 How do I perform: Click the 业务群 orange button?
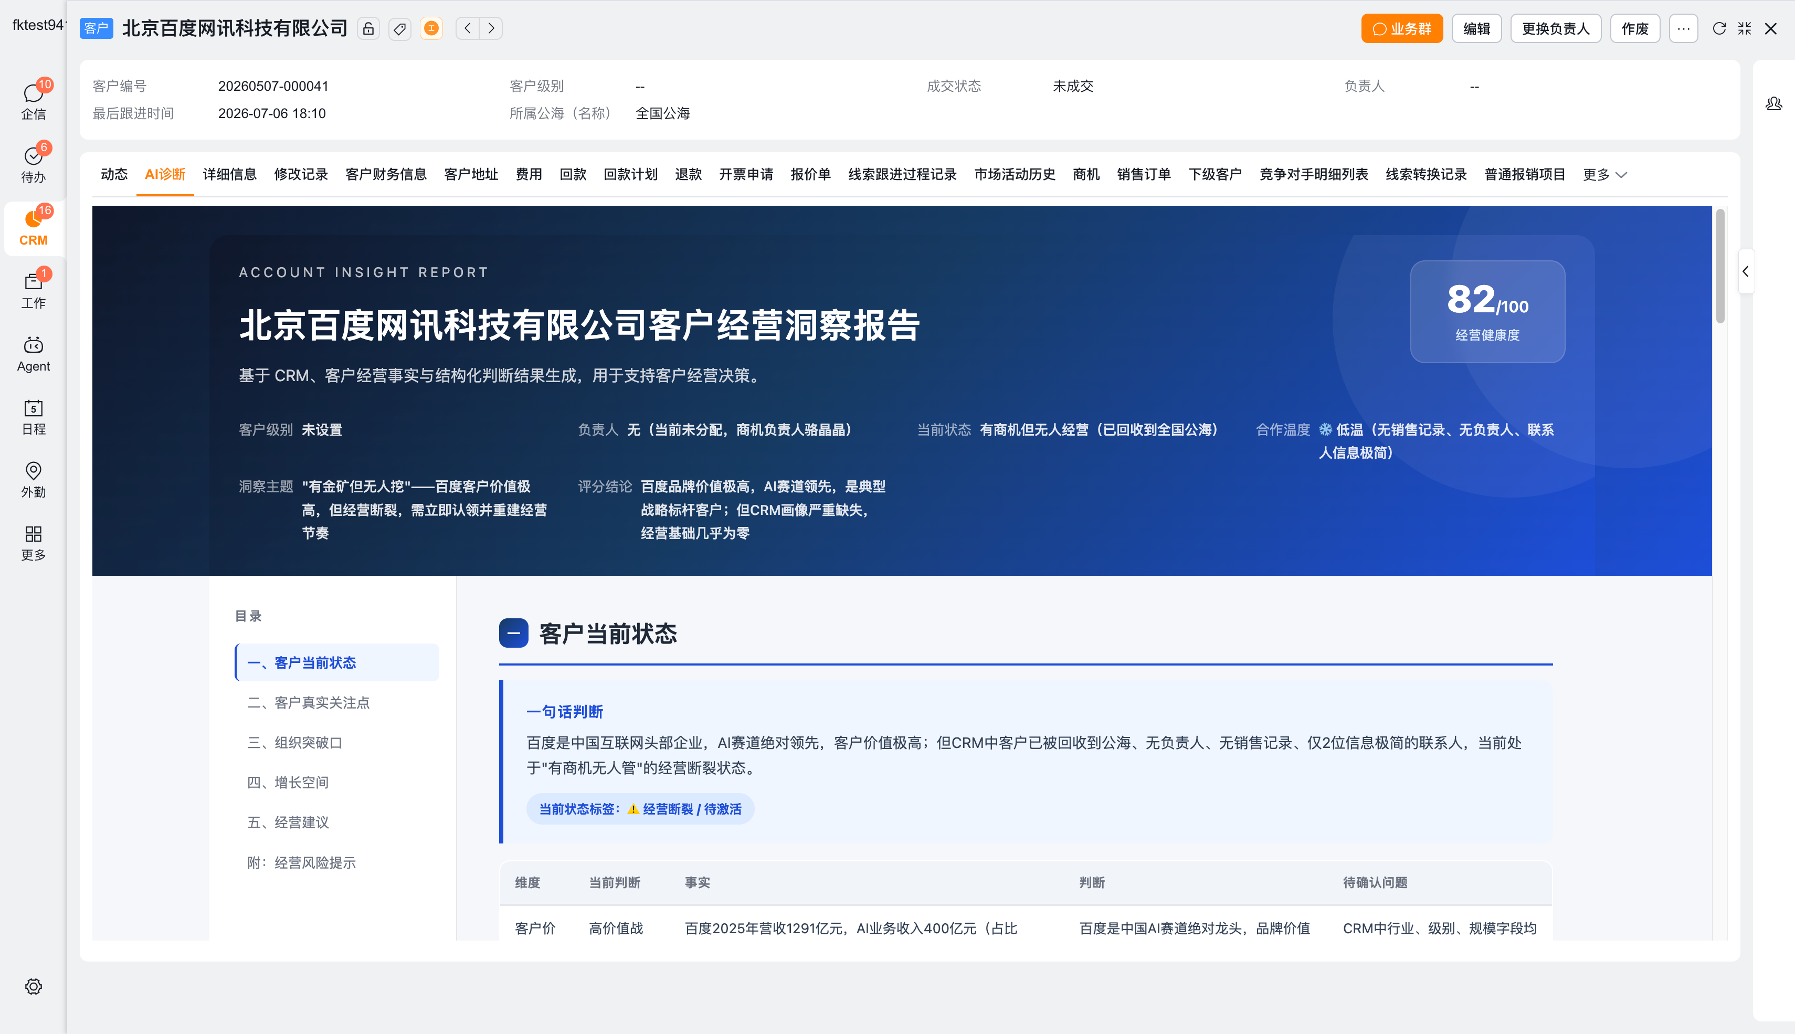pyautogui.click(x=1402, y=28)
